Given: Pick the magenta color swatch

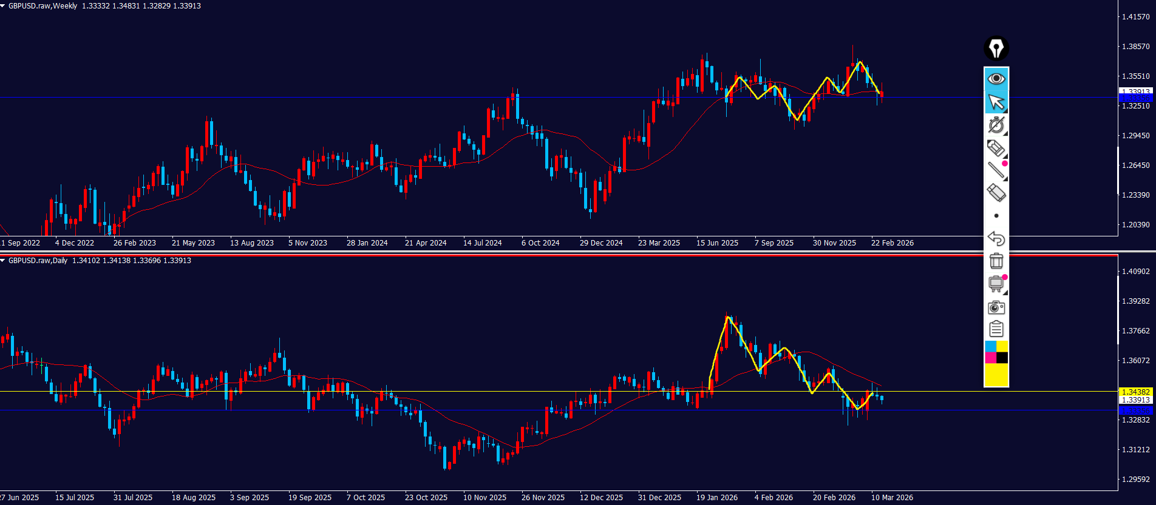Looking at the screenshot, I should point(990,358).
